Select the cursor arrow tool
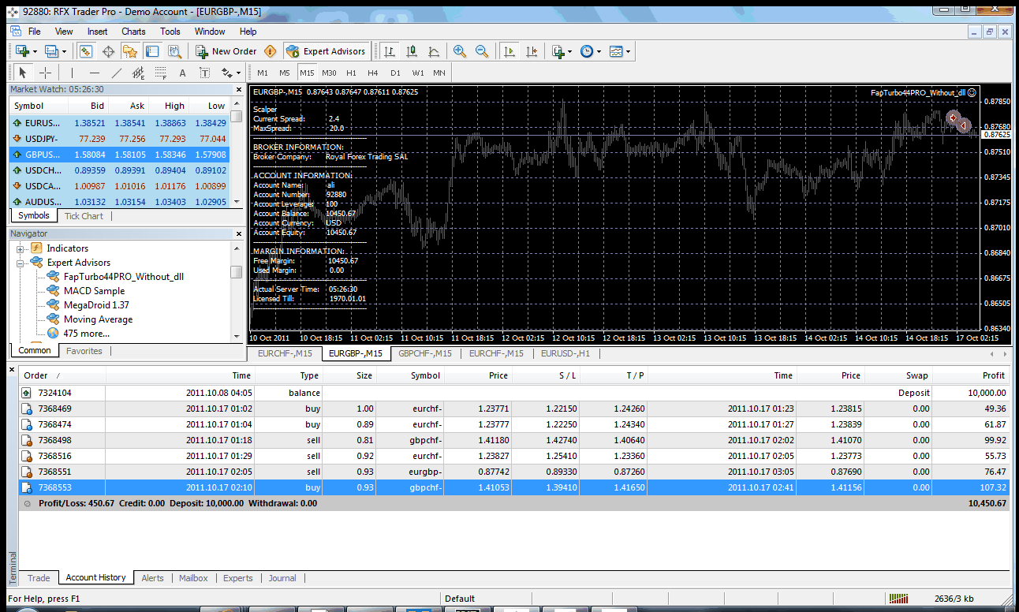This screenshot has height=612, width=1019. pos(23,73)
